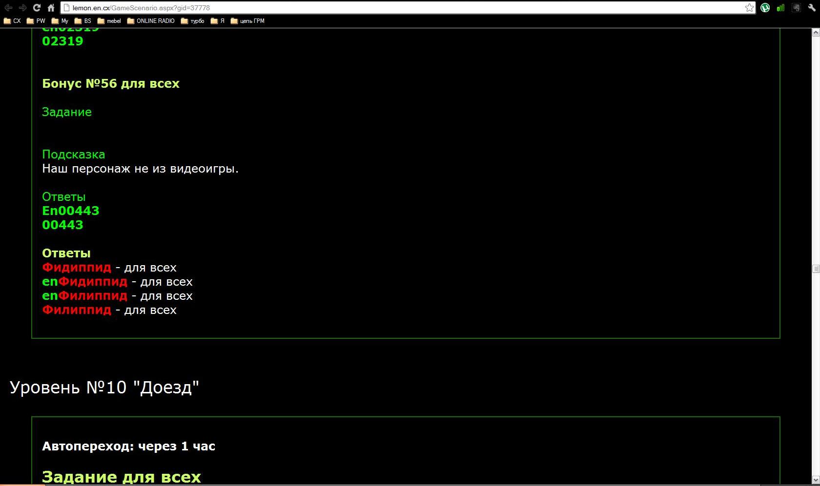
Task: Bookmark this page with the star icon
Action: click(749, 8)
